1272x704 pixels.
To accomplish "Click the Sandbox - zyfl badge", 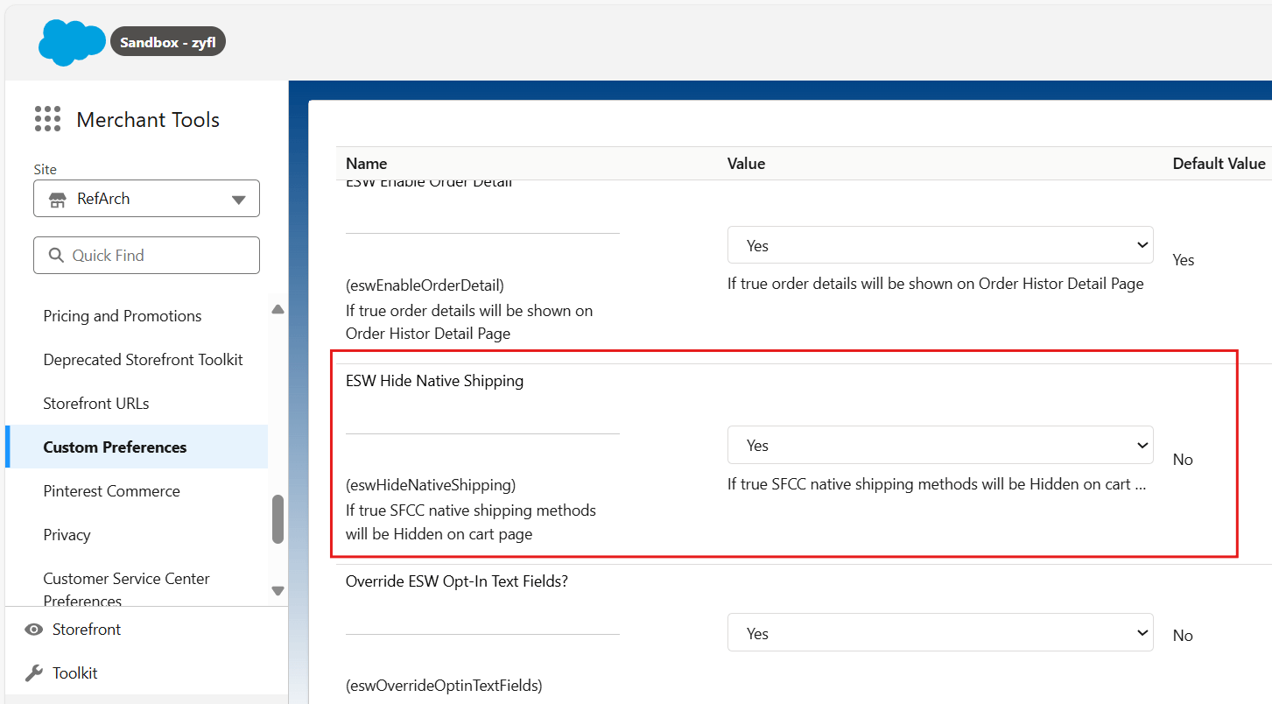I will (168, 42).
